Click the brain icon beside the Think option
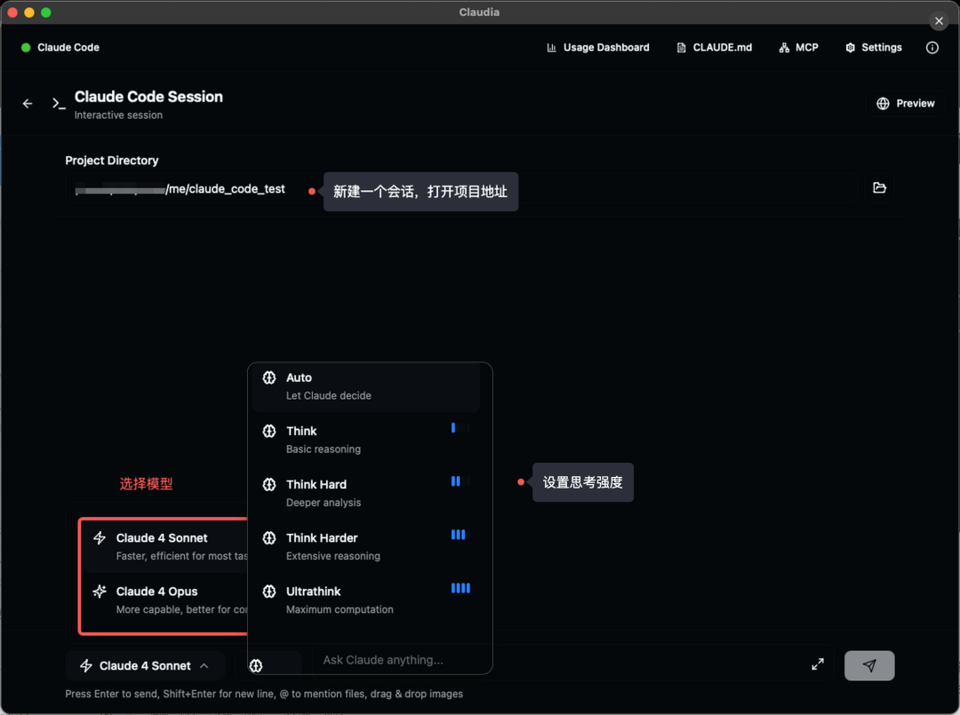960x715 pixels. [269, 431]
